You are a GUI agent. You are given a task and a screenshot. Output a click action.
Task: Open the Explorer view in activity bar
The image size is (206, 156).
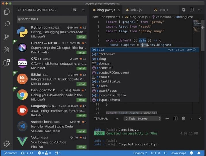[x=7, y=12]
